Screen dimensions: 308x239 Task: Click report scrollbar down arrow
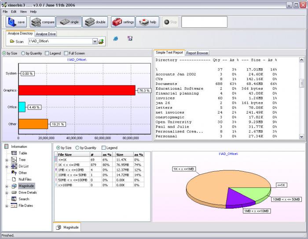point(301,136)
